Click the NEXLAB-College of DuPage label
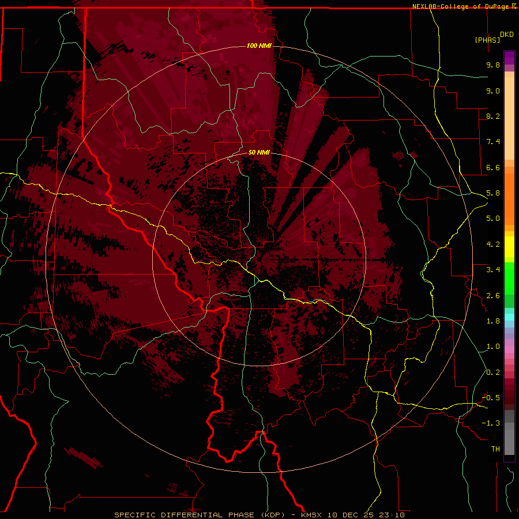This screenshot has width=519, height=519. (461, 6)
